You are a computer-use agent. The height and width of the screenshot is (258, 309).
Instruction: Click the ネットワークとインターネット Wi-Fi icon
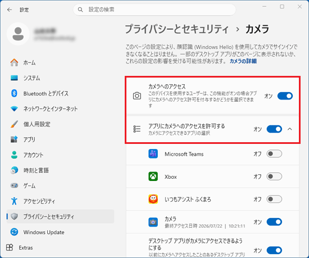(14, 108)
